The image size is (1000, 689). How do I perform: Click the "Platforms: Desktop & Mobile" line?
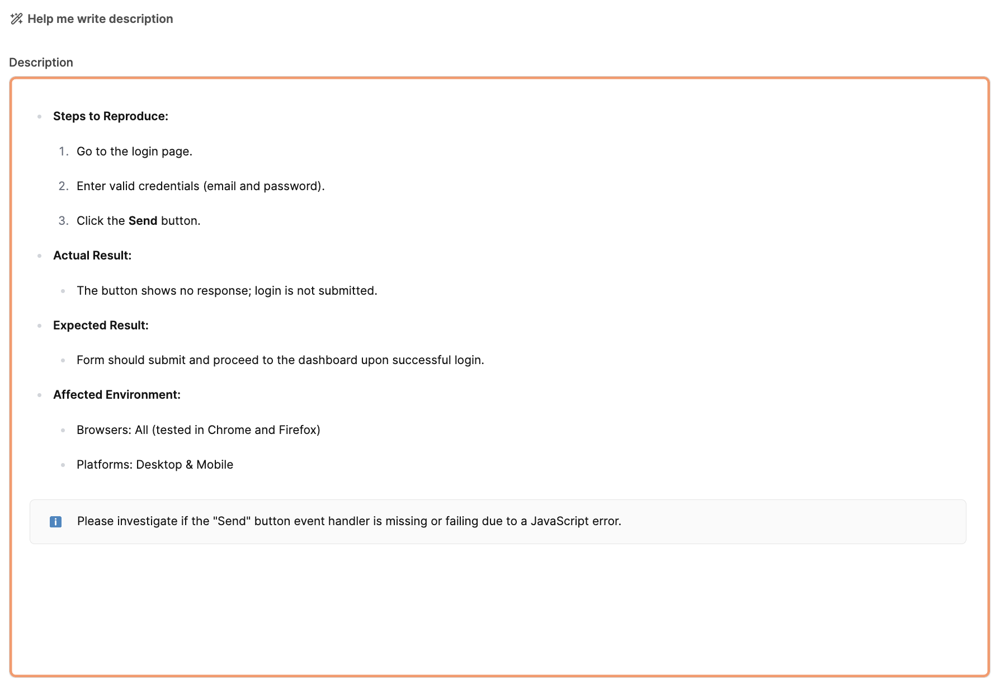pos(154,465)
